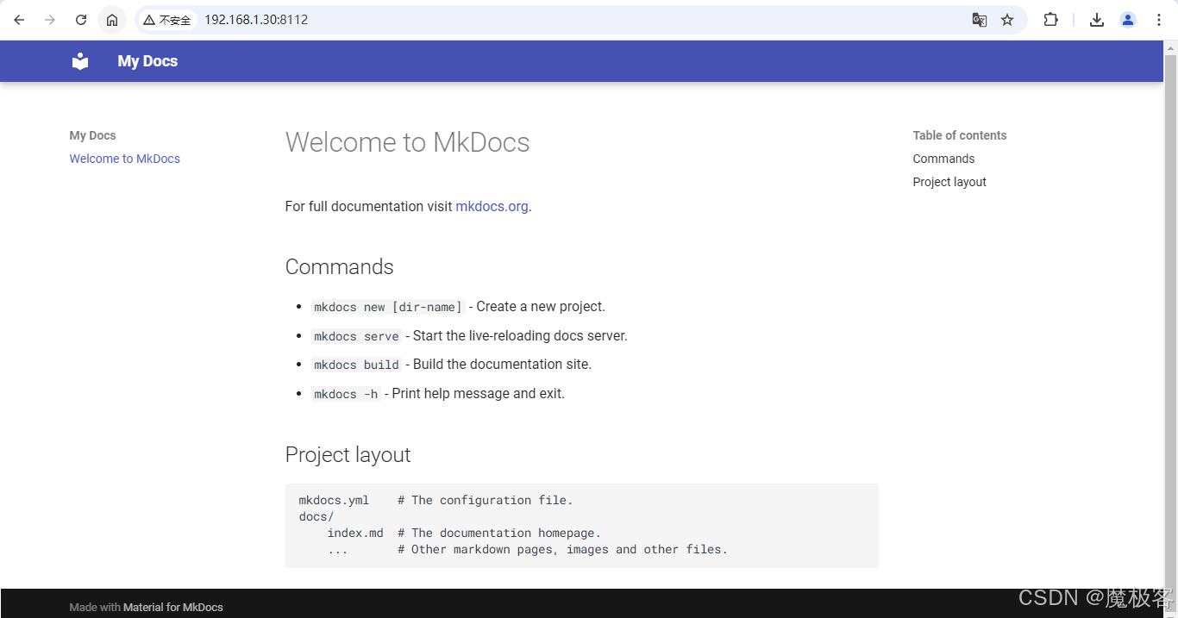Open the browser three-dot menu

tap(1159, 20)
